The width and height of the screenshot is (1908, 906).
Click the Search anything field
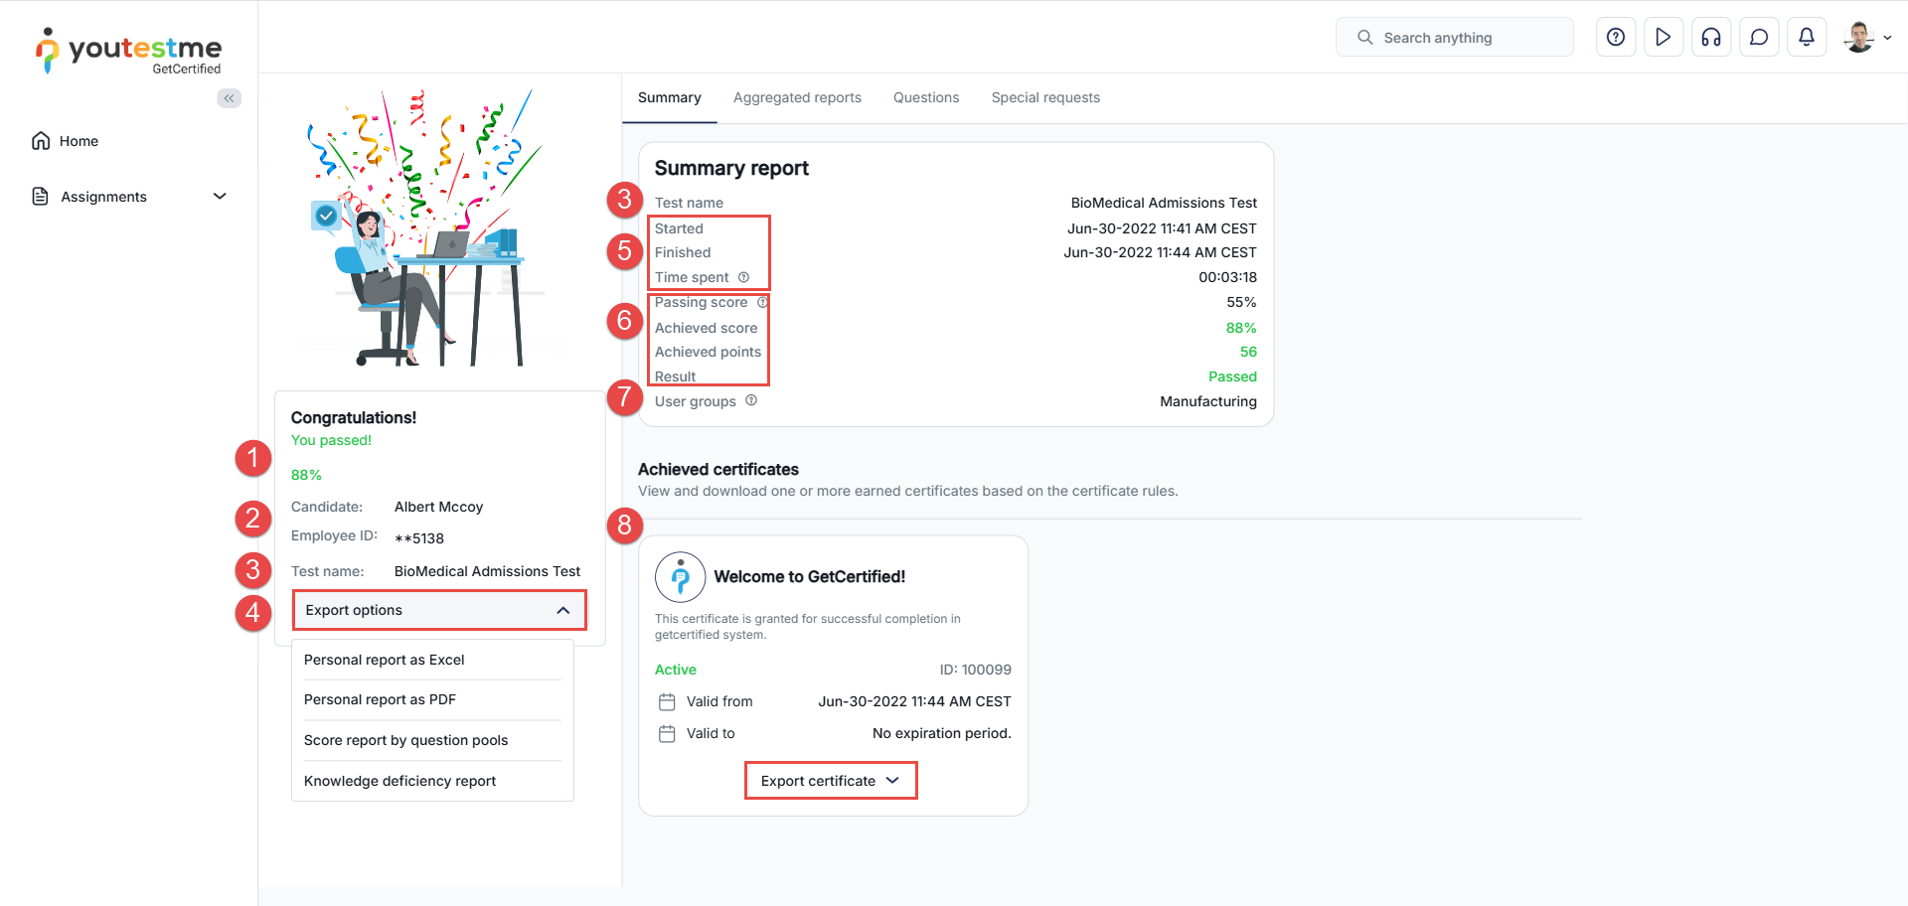tap(1461, 38)
